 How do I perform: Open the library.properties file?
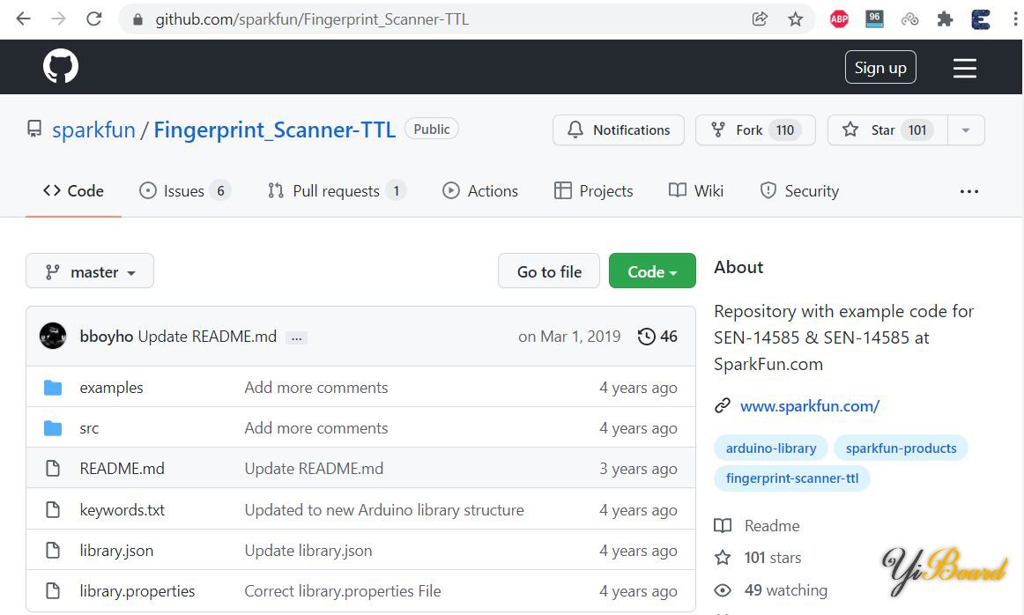(x=137, y=591)
